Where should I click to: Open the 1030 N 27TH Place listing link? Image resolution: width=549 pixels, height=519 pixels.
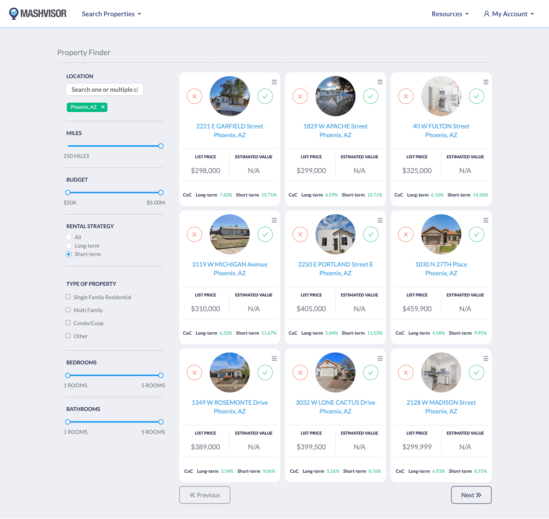click(x=441, y=269)
